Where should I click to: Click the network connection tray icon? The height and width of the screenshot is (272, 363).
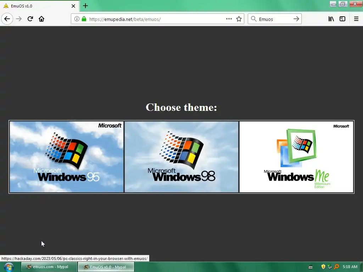tap(330, 267)
